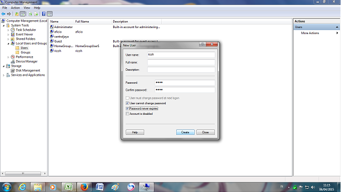Expand the Shared Folders node arrow
The image size is (341, 192).
point(9,39)
